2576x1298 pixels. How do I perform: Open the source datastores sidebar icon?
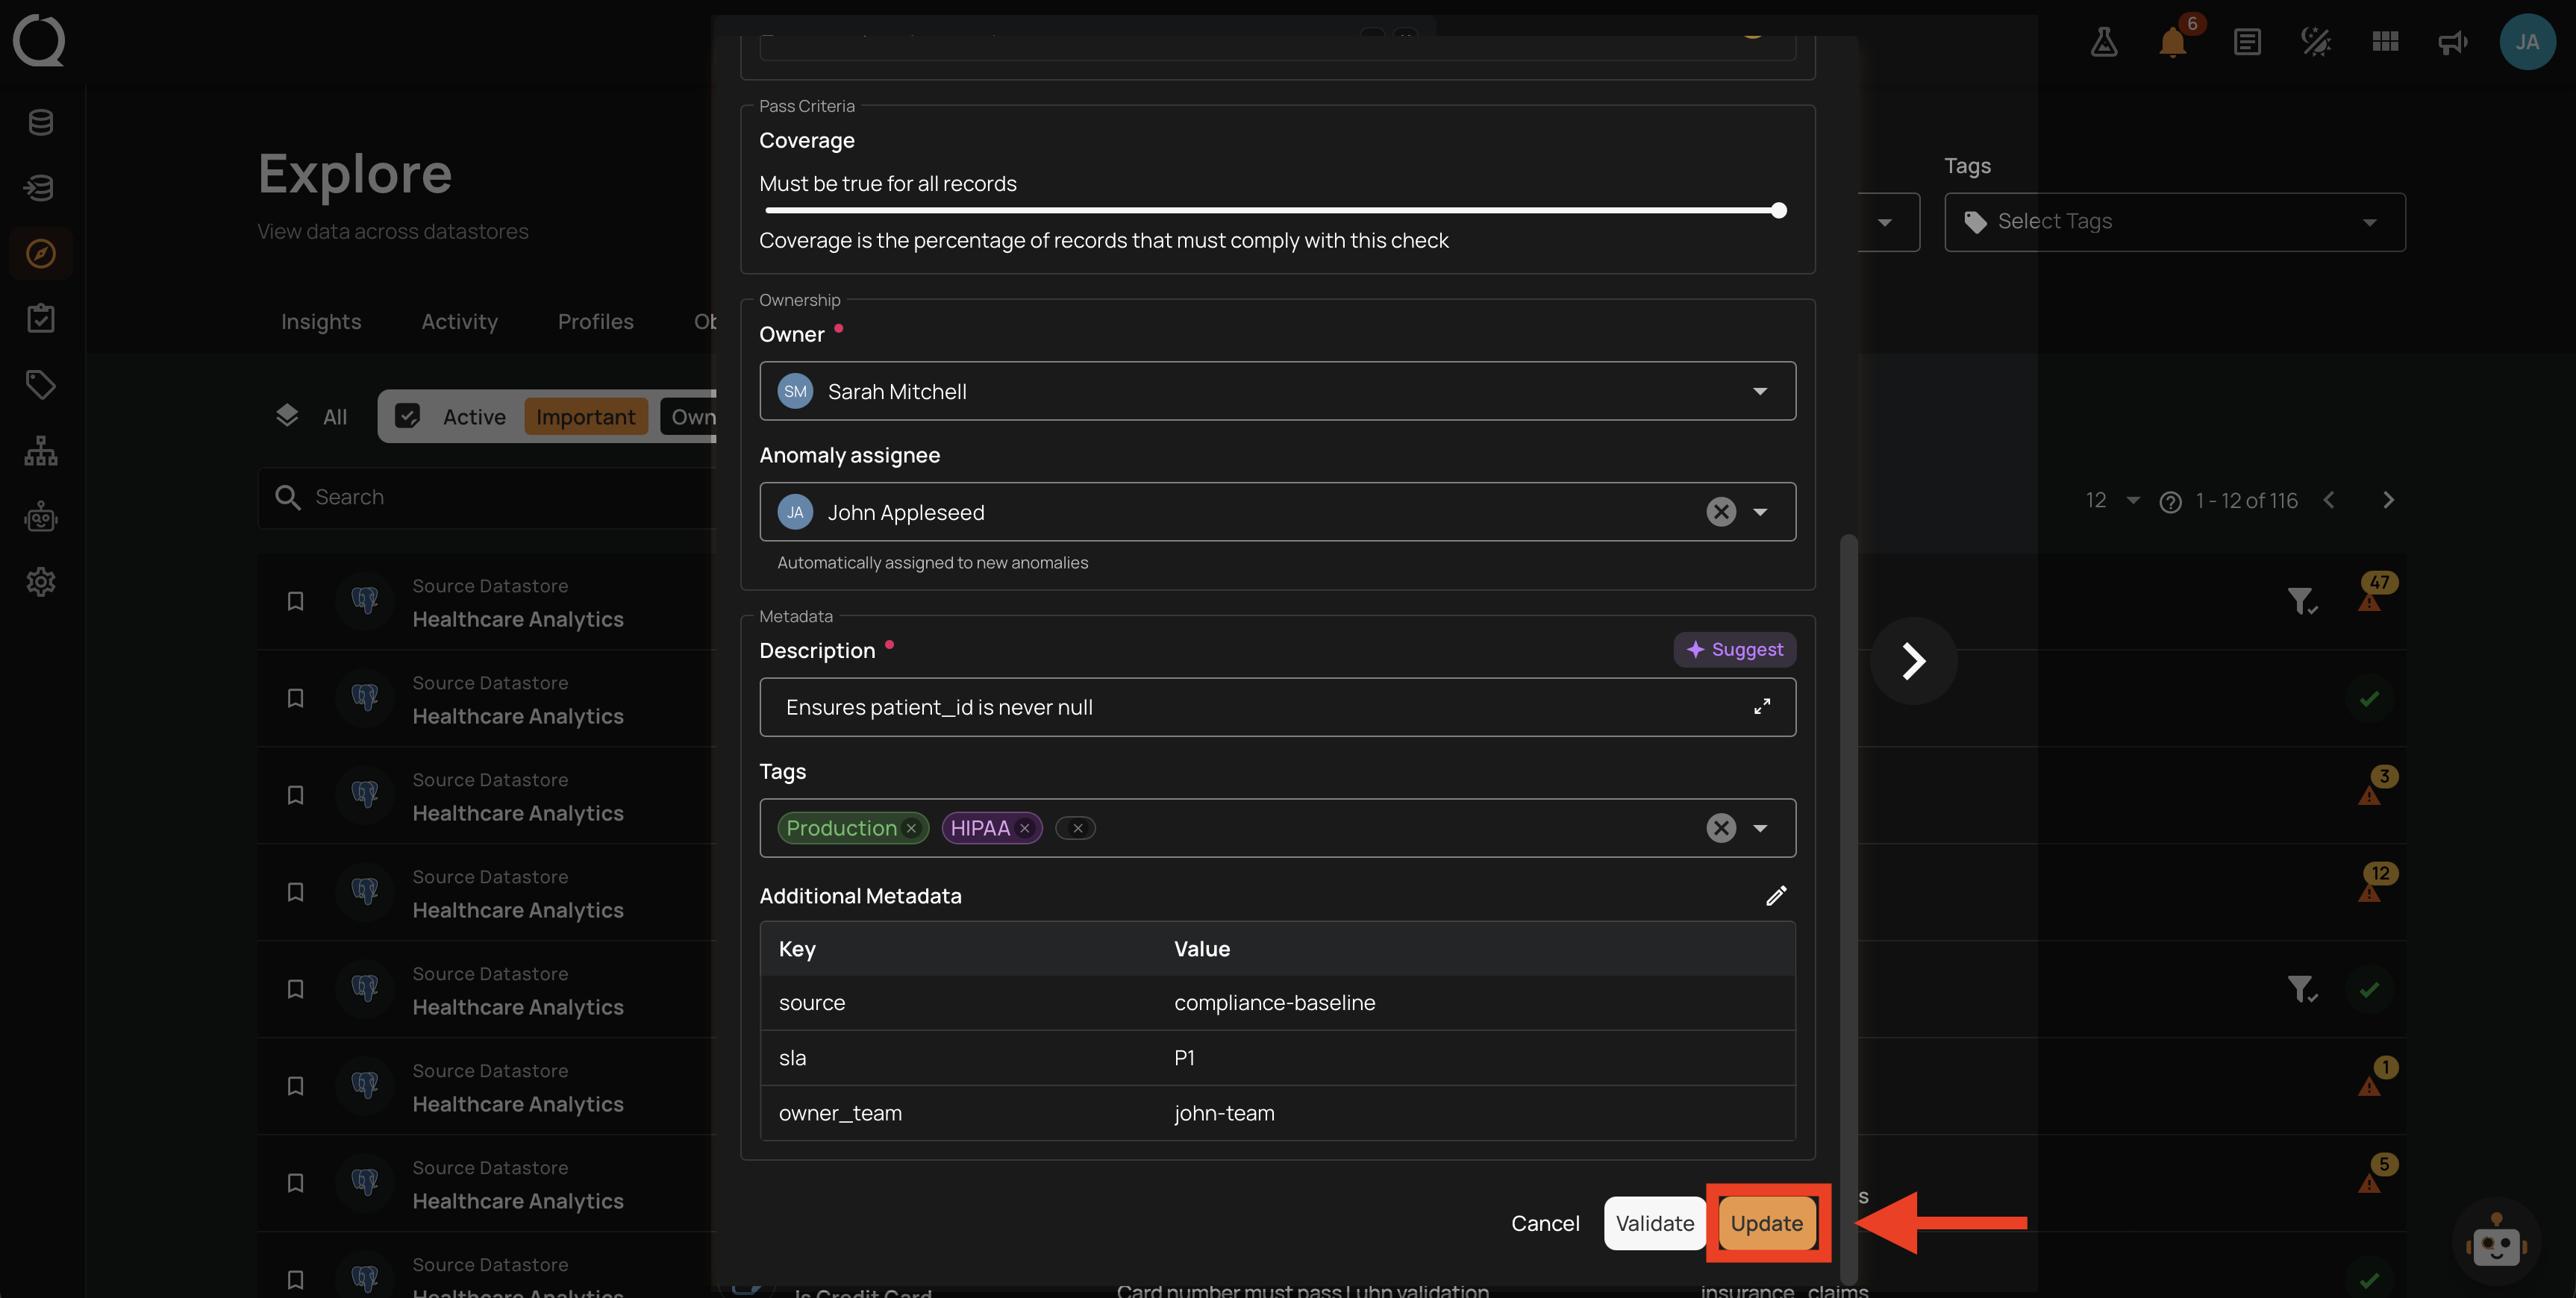41,122
